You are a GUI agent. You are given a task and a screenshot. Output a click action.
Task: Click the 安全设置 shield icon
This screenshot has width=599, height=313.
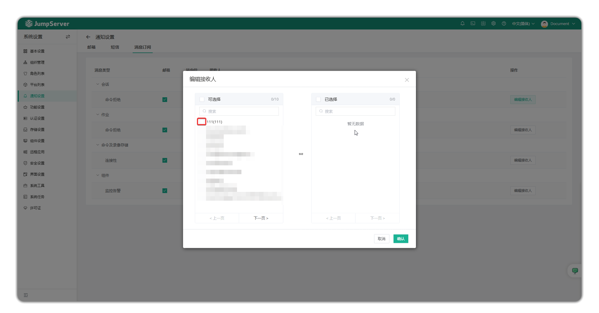point(25,163)
